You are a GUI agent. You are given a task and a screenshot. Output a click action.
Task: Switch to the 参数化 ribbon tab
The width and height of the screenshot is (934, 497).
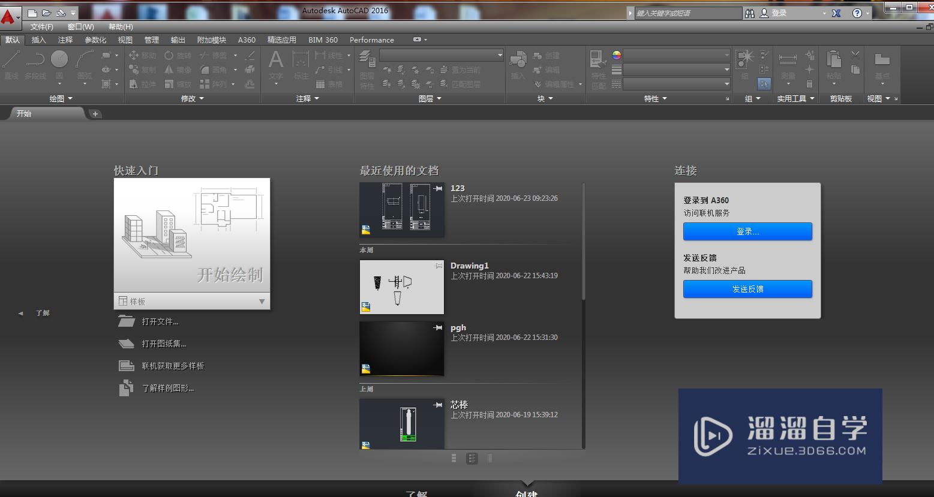tap(95, 40)
